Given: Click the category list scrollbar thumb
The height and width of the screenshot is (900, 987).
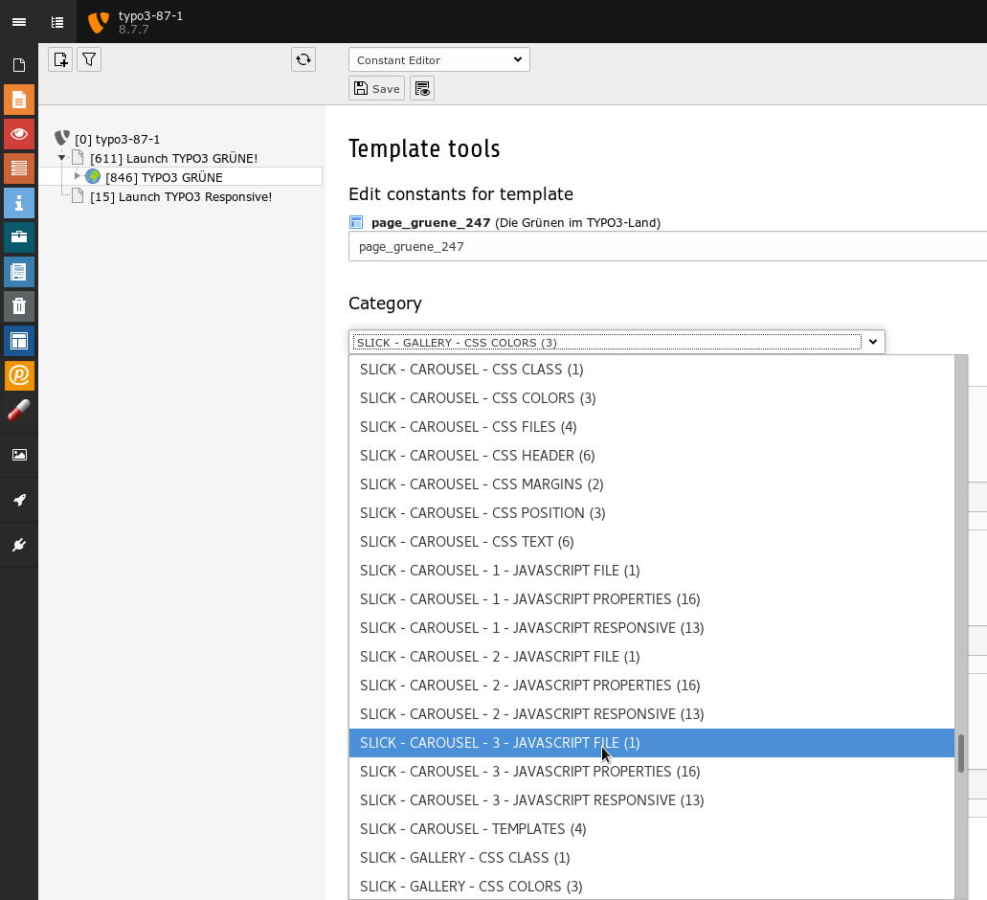Looking at the screenshot, I should [x=961, y=753].
